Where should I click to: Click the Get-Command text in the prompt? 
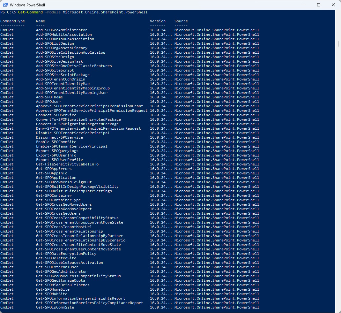(30, 12)
